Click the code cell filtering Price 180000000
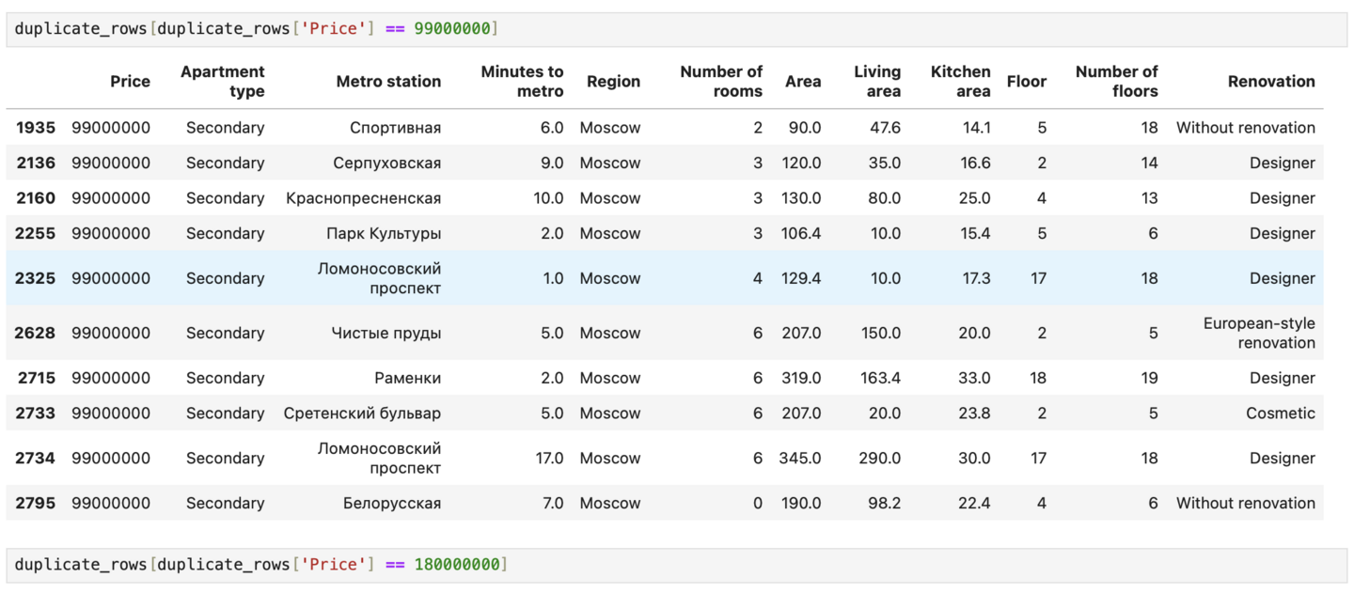Viewport: 1354px width, 593px height. pyautogui.click(x=675, y=565)
